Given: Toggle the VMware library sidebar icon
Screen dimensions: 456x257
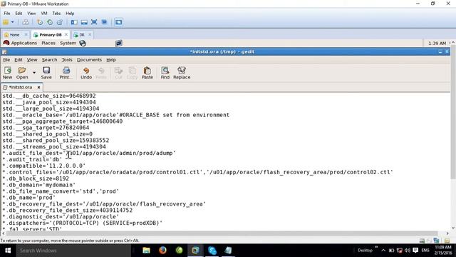Looking at the screenshot, I should (x=74, y=22).
